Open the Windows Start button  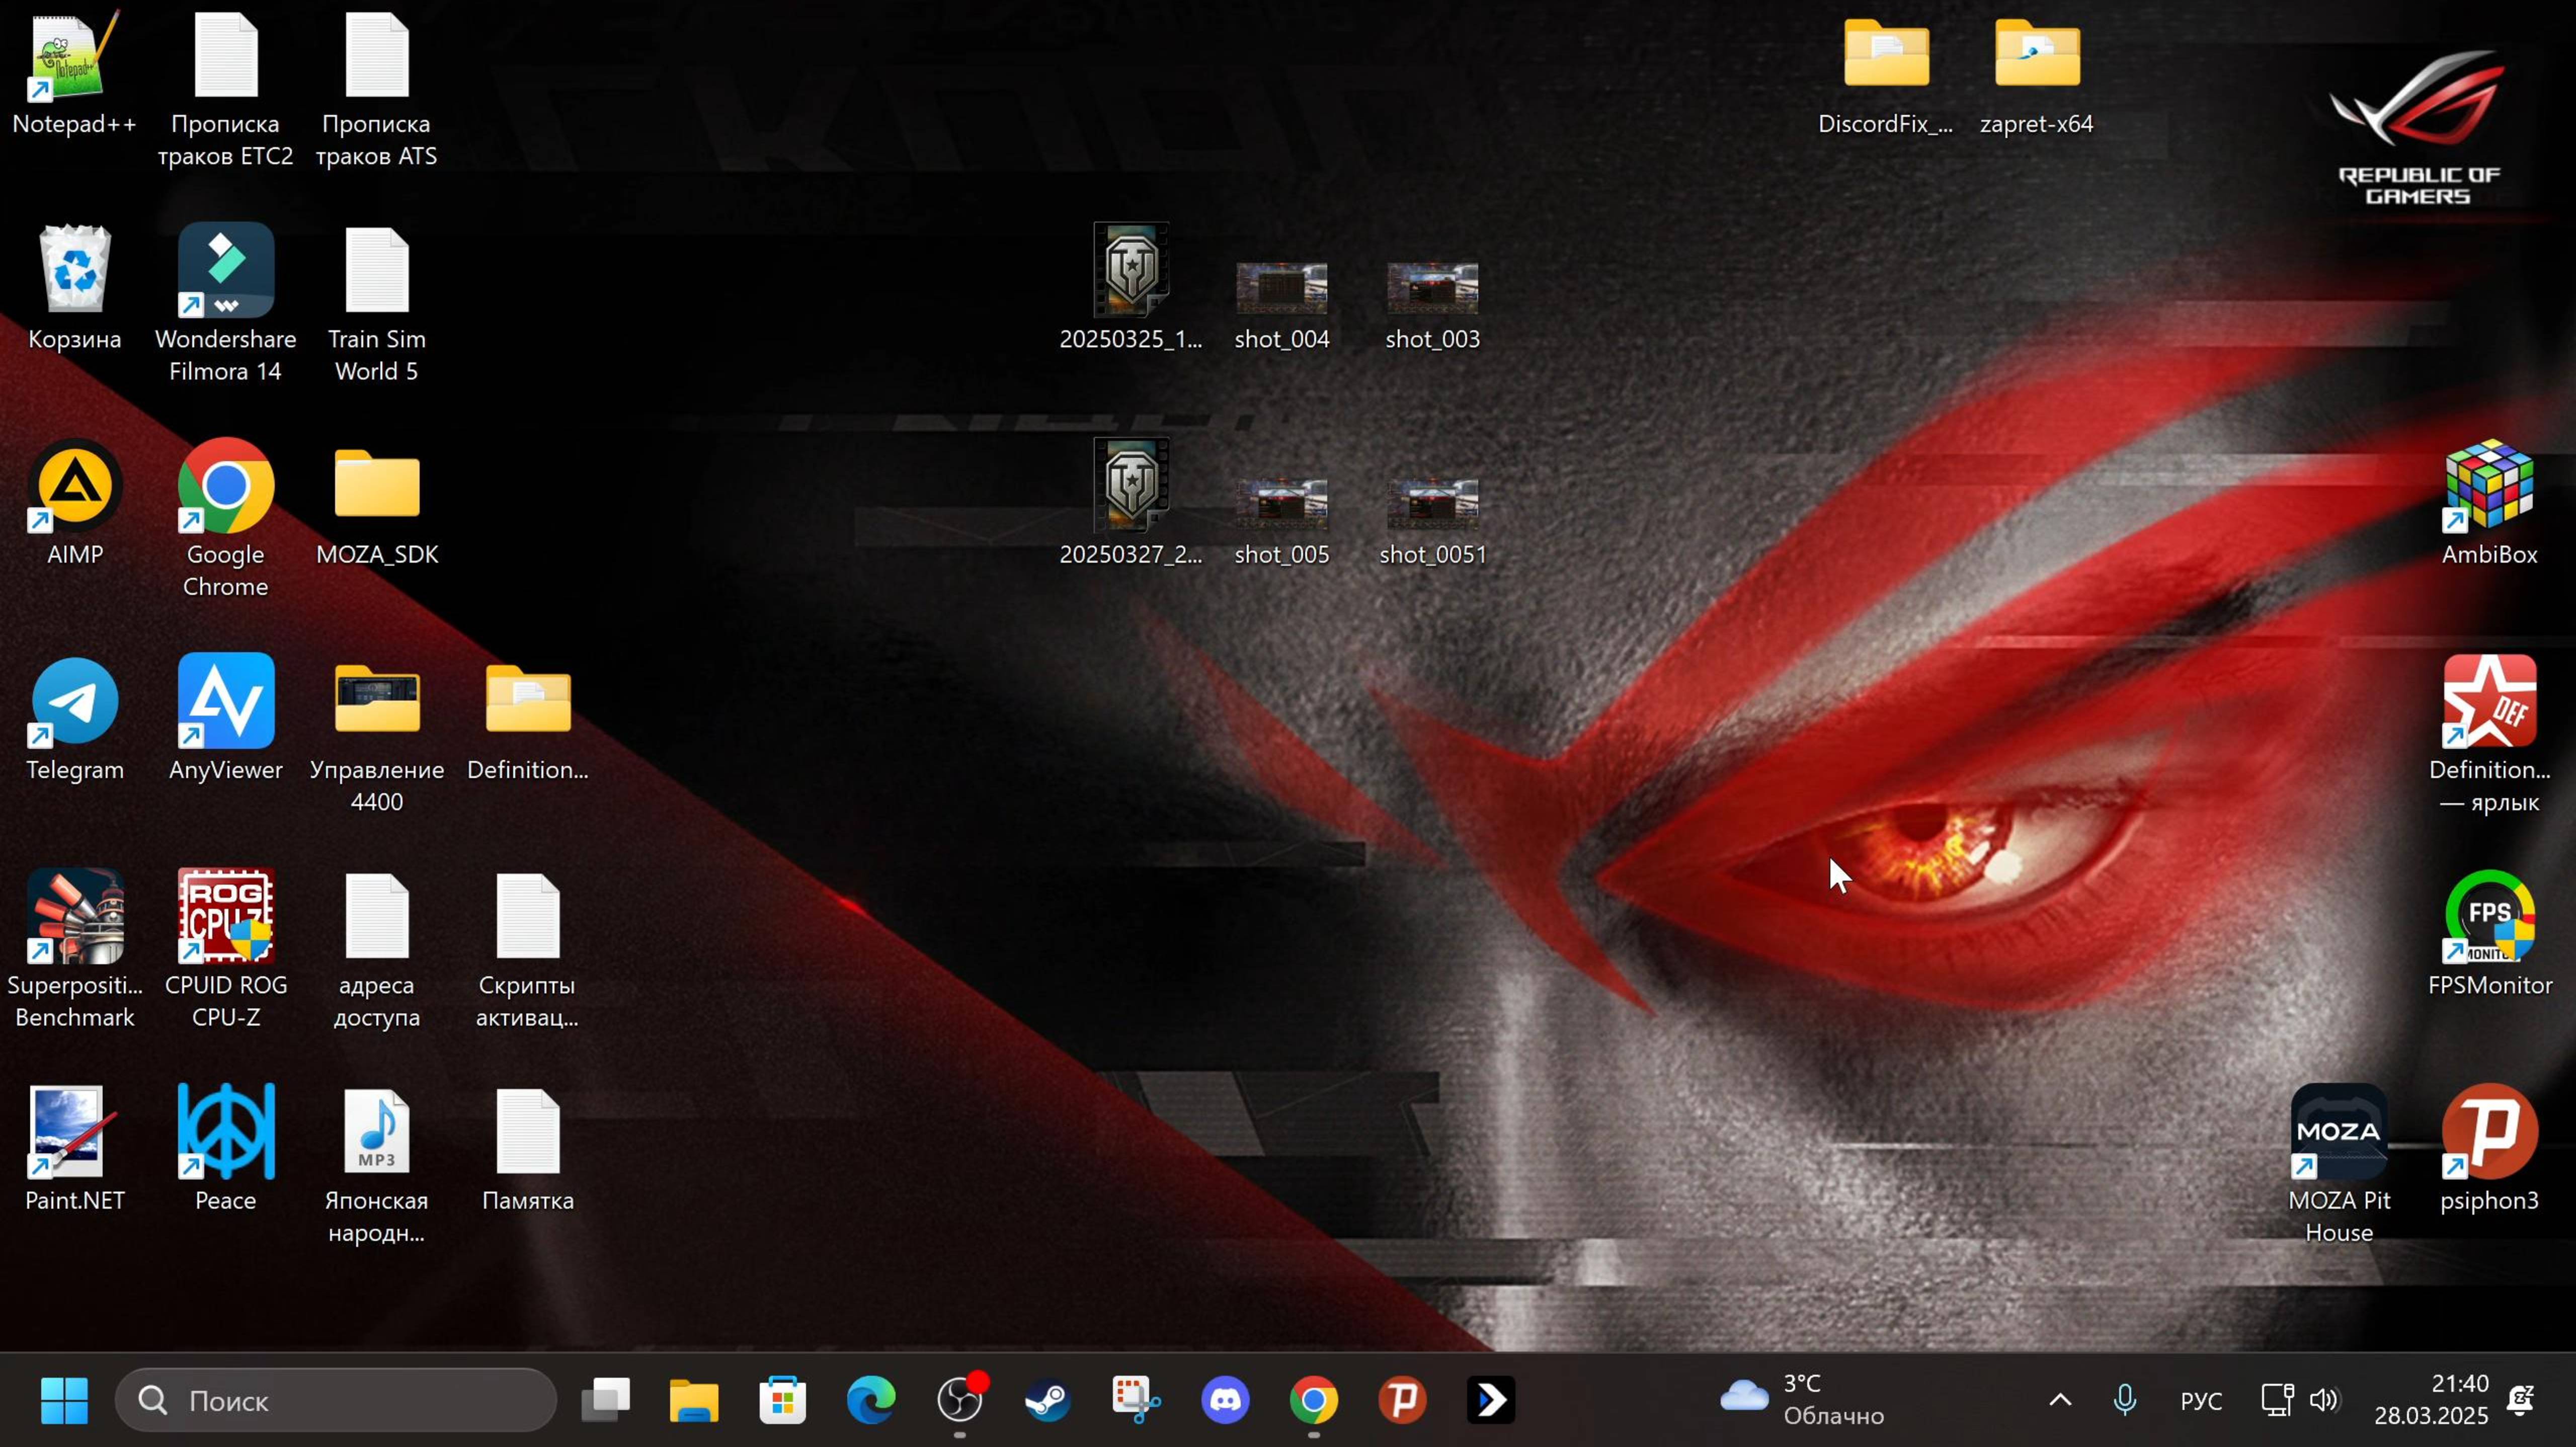tap(65, 1400)
